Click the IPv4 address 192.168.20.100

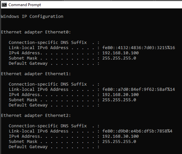point(120,94)
